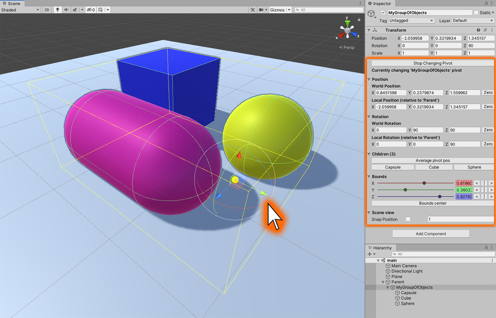
Task: Click the plus icon to create Hierarchy object
Action: [x=369, y=254]
